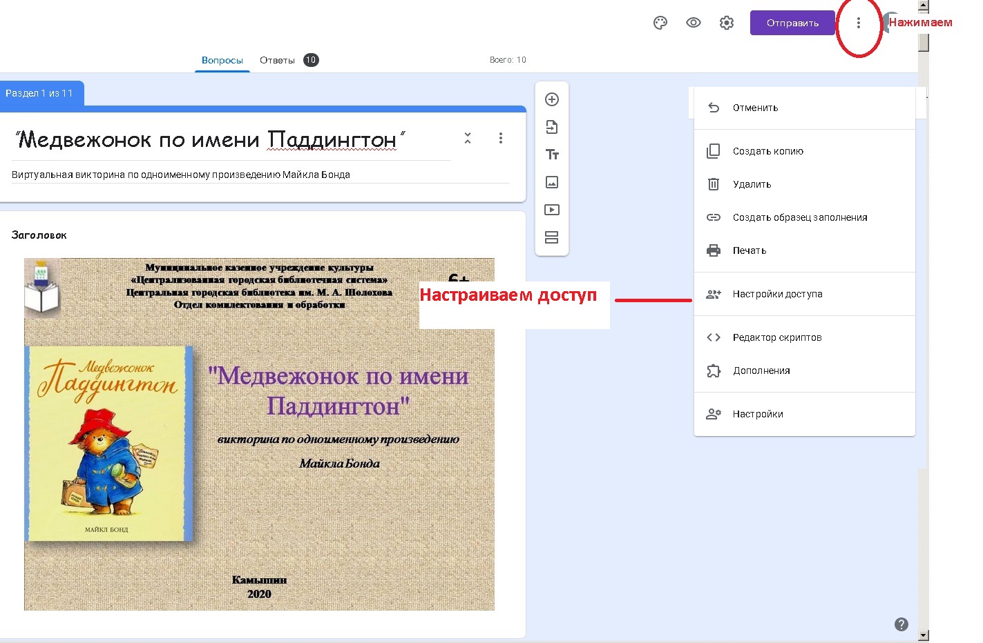Click the script editor code brackets icon

(x=714, y=337)
